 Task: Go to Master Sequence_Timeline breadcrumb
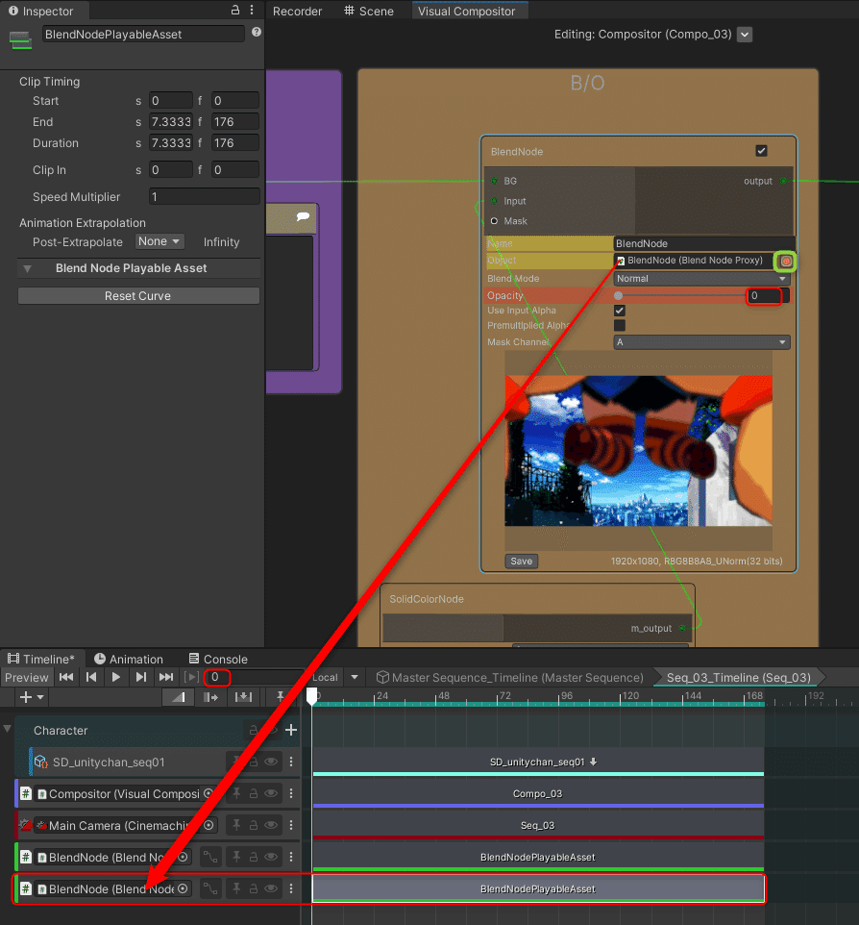510,677
